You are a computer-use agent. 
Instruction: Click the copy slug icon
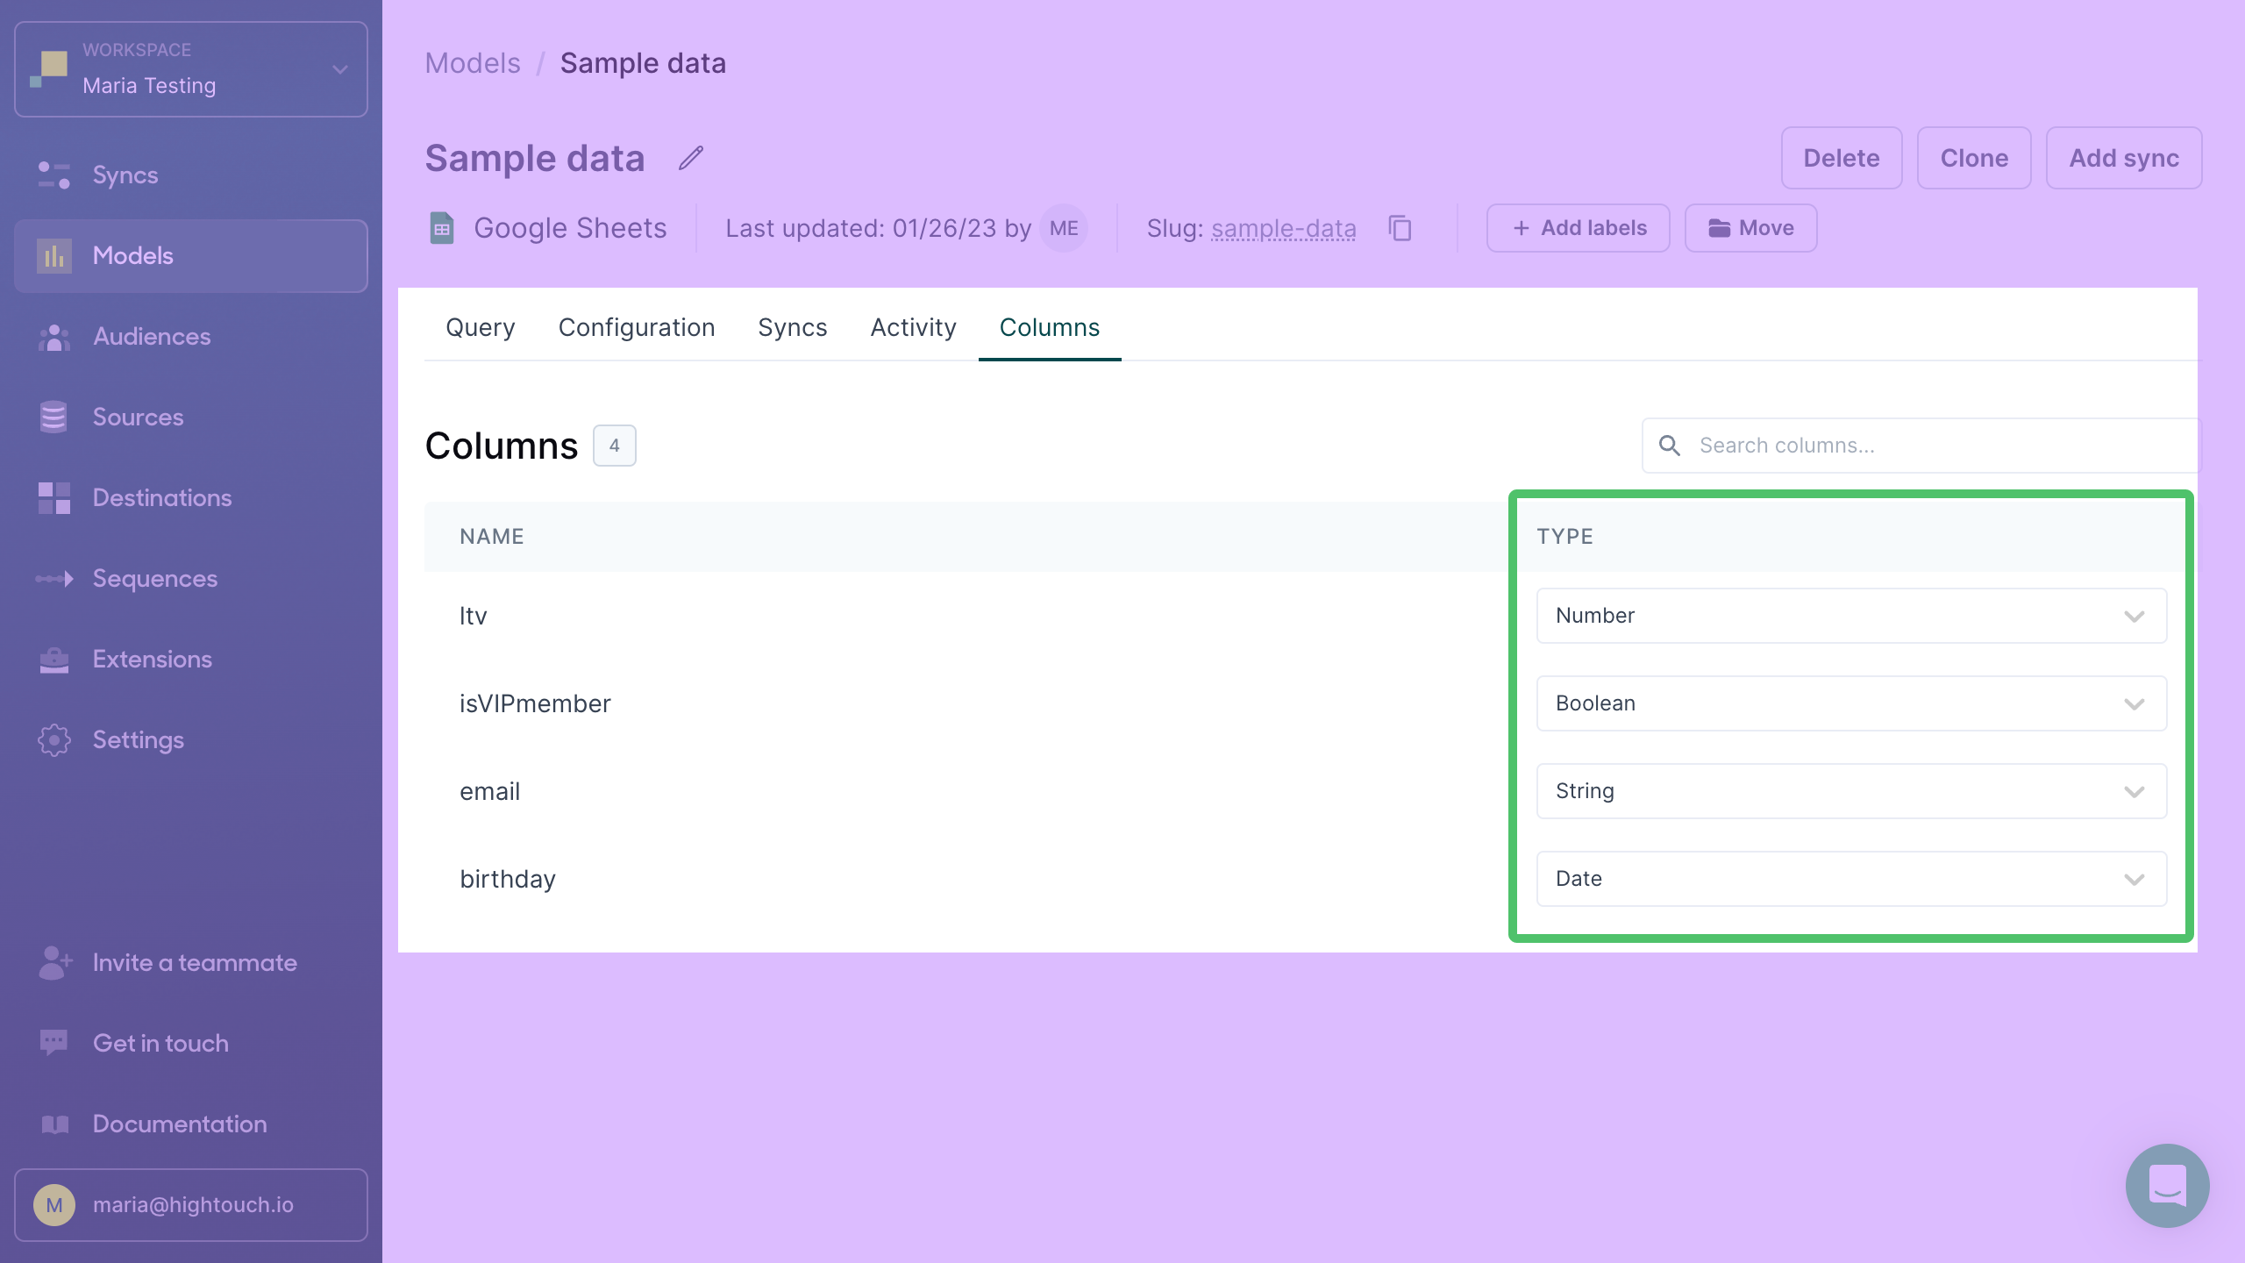click(x=1400, y=228)
